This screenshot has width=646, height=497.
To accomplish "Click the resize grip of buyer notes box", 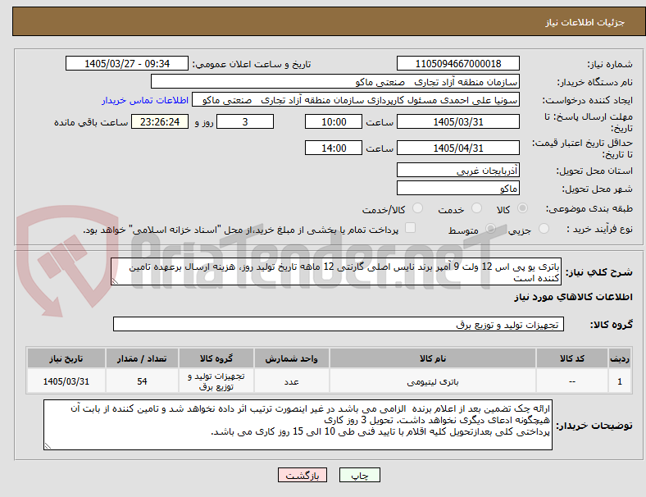I will click(48, 446).
